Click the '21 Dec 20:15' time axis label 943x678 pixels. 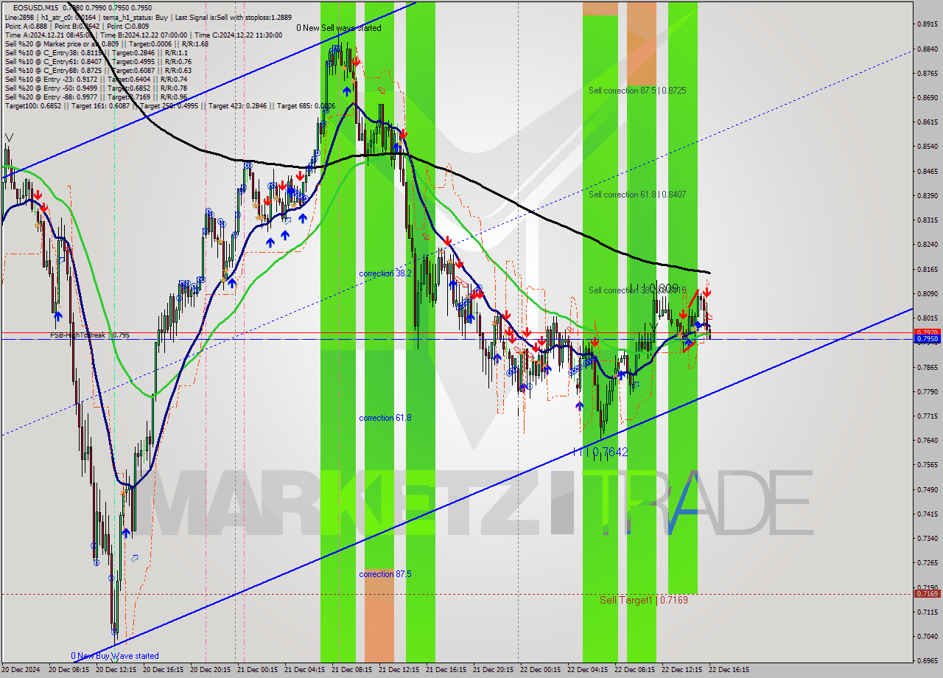coord(494,671)
